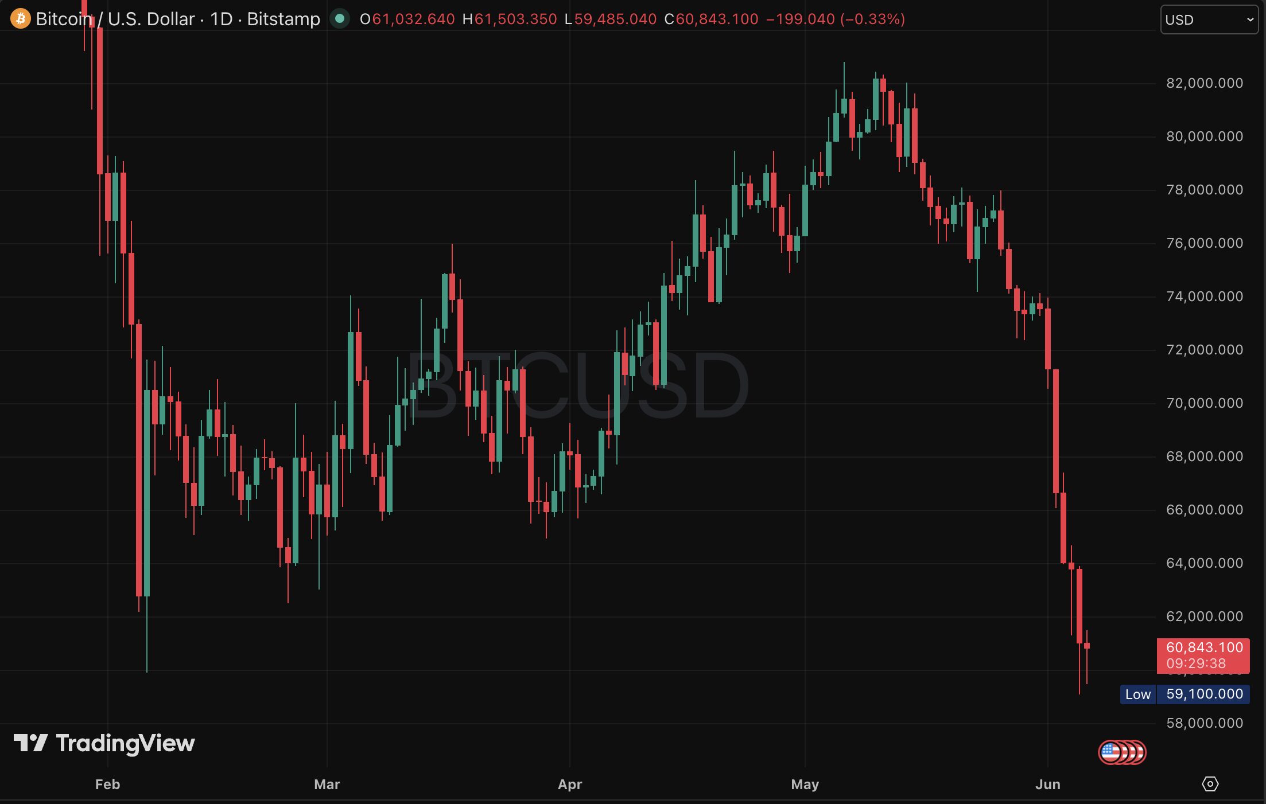The image size is (1266, 804).
Task: Click the 72,000.000 price axis label
Action: point(1205,350)
